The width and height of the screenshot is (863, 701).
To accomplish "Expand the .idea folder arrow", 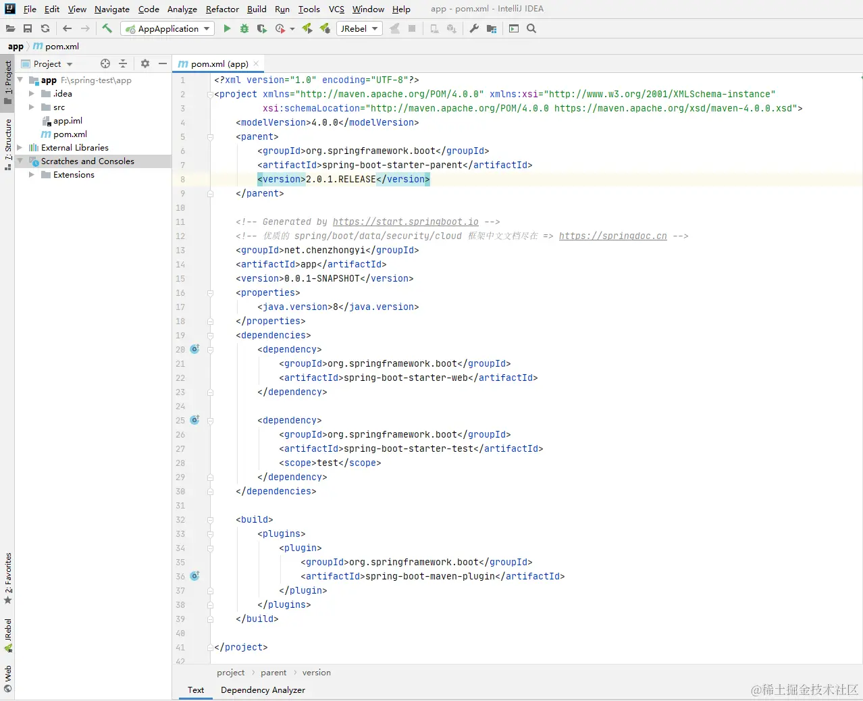I will tap(32, 94).
